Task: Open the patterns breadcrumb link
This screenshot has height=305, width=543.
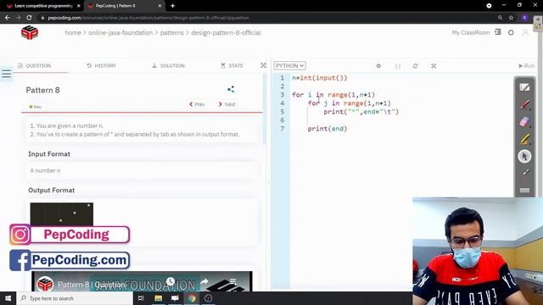Action: click(171, 32)
